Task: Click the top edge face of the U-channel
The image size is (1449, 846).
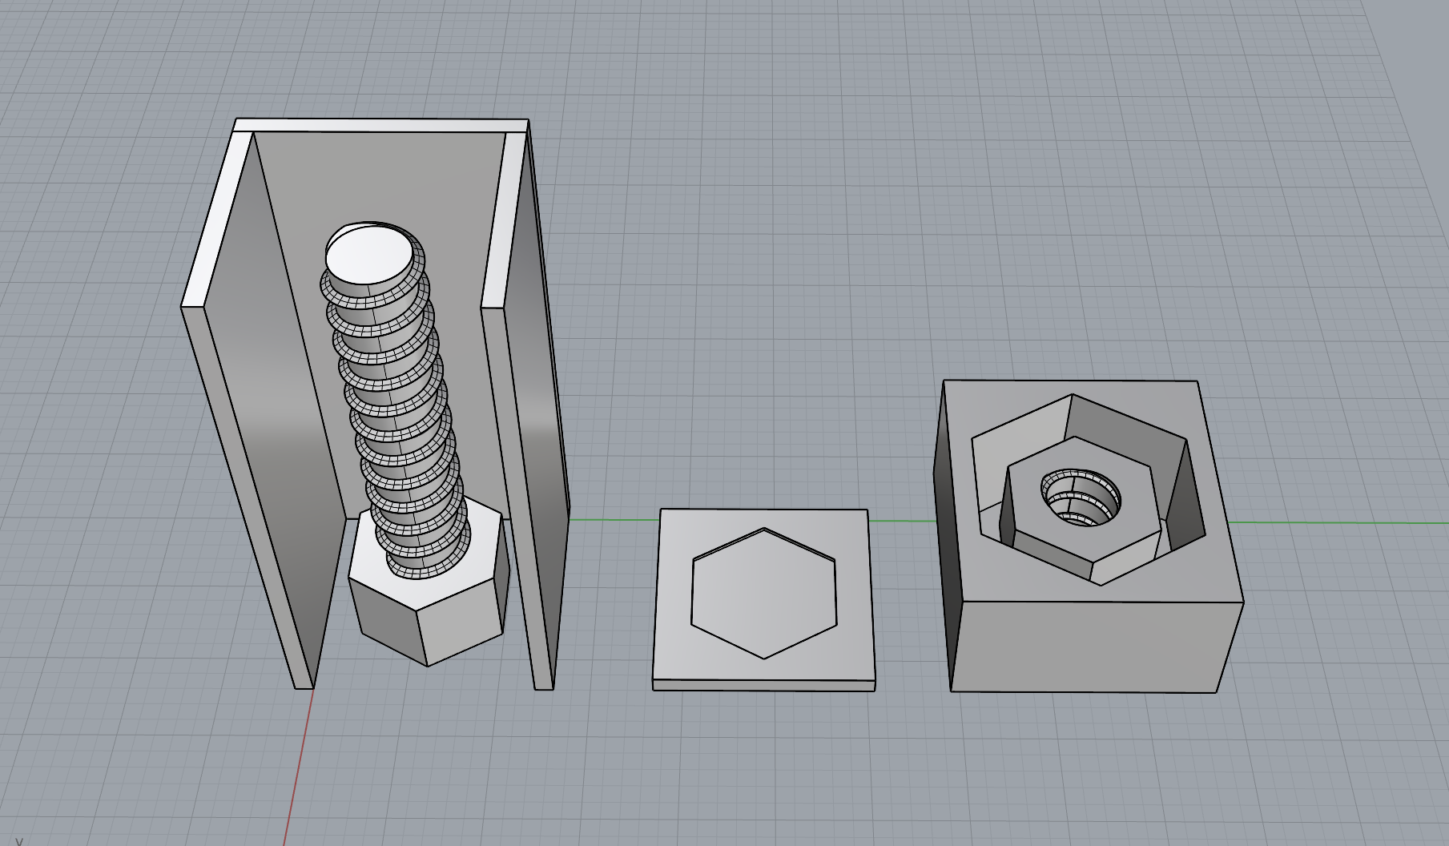Action: [380, 125]
